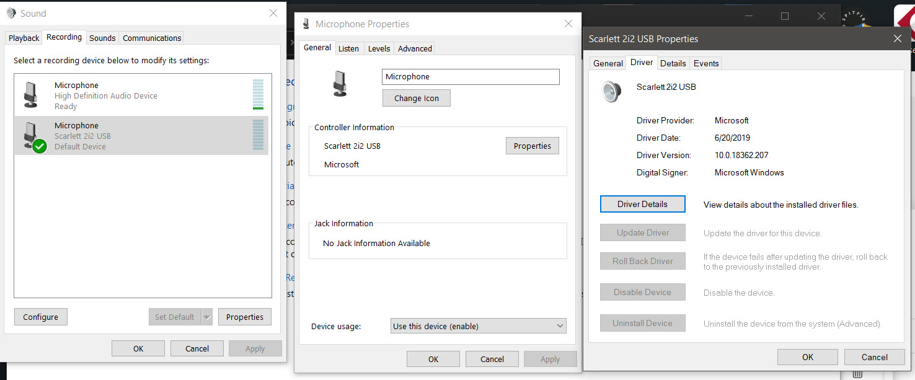Select the Scarlett 2i2 USB microphone icon
Image resolution: width=915 pixels, height=380 pixels.
point(33,136)
